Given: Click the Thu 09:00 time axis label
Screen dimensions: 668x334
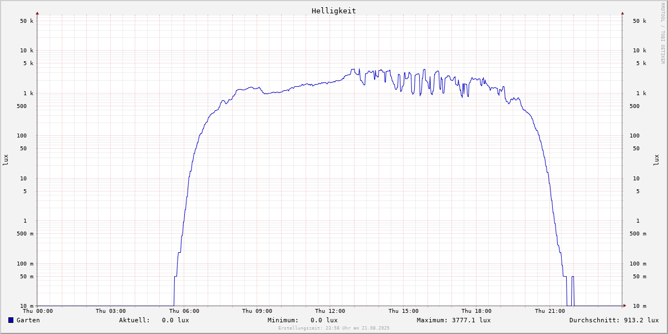Looking at the screenshot, I should pos(257,311).
